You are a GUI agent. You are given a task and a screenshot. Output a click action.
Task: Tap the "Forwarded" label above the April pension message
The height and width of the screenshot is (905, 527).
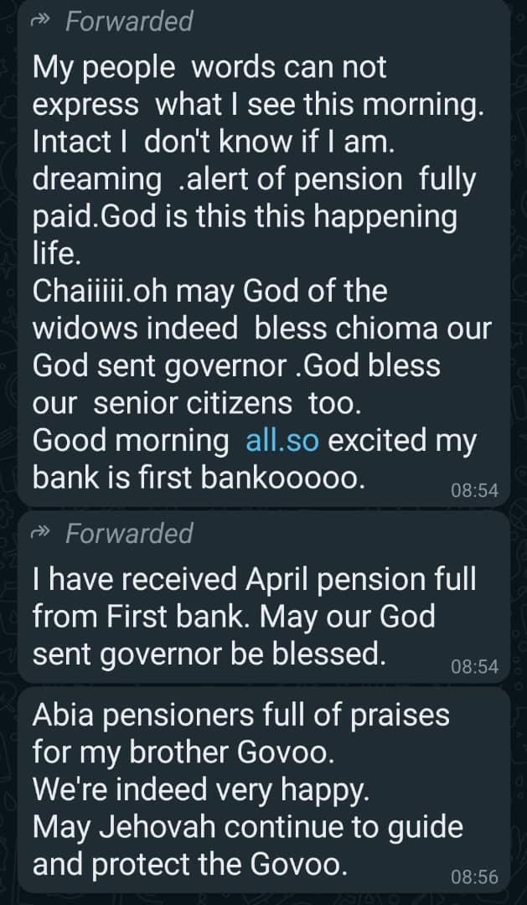point(129,533)
